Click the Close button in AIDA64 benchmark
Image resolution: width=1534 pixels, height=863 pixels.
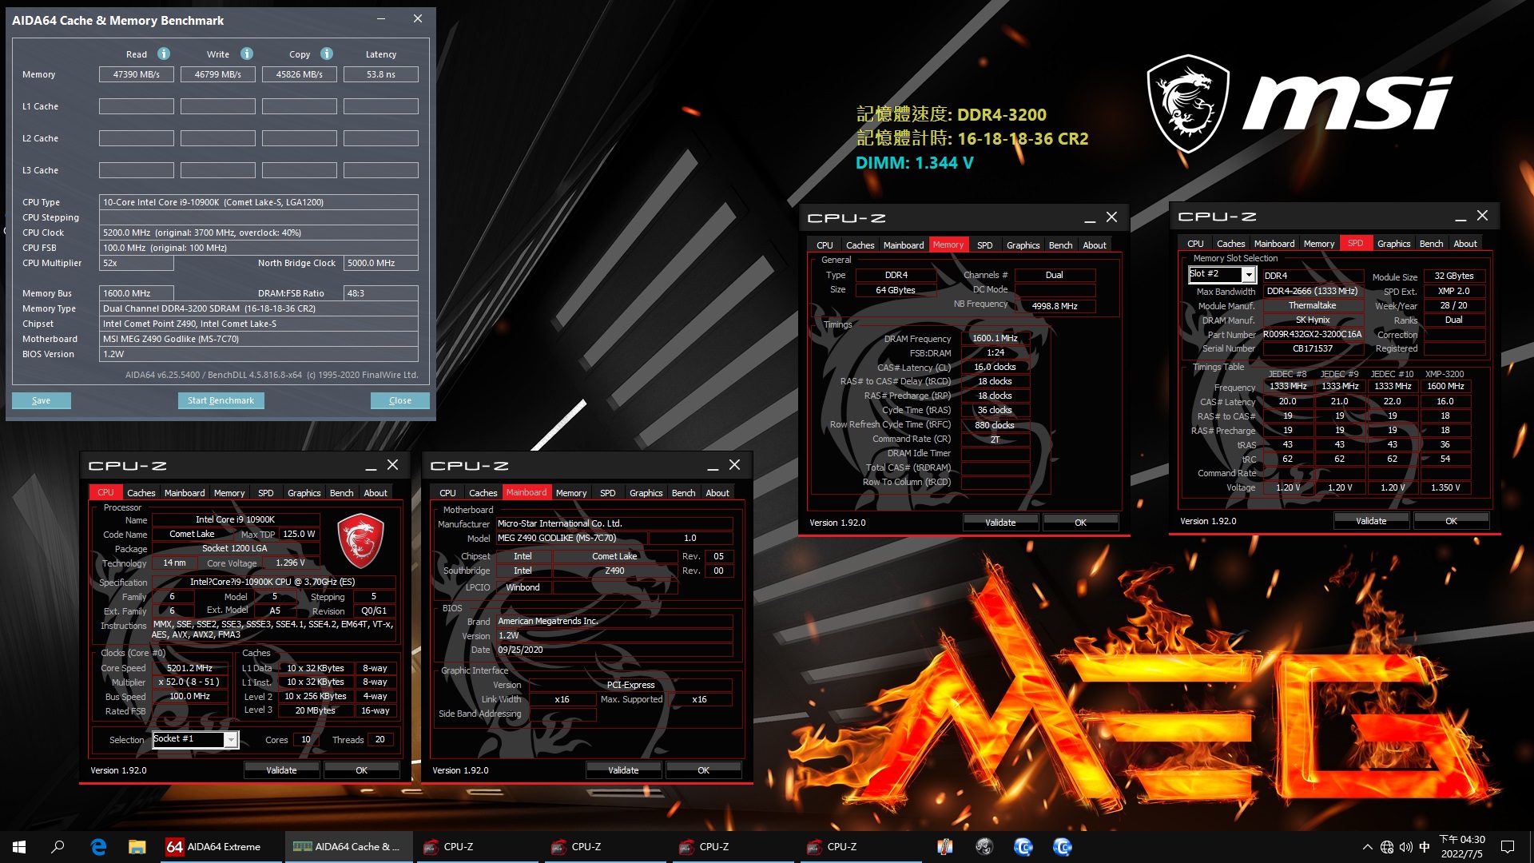[400, 400]
